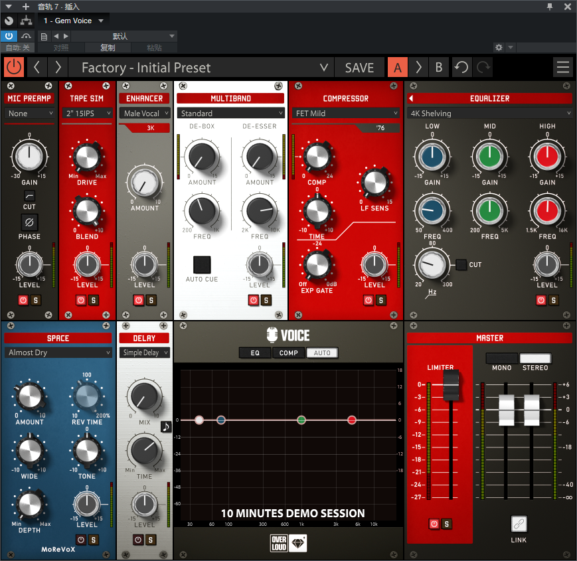577x561 pixels.
Task: Solo the Master limiter section
Action: point(447,524)
